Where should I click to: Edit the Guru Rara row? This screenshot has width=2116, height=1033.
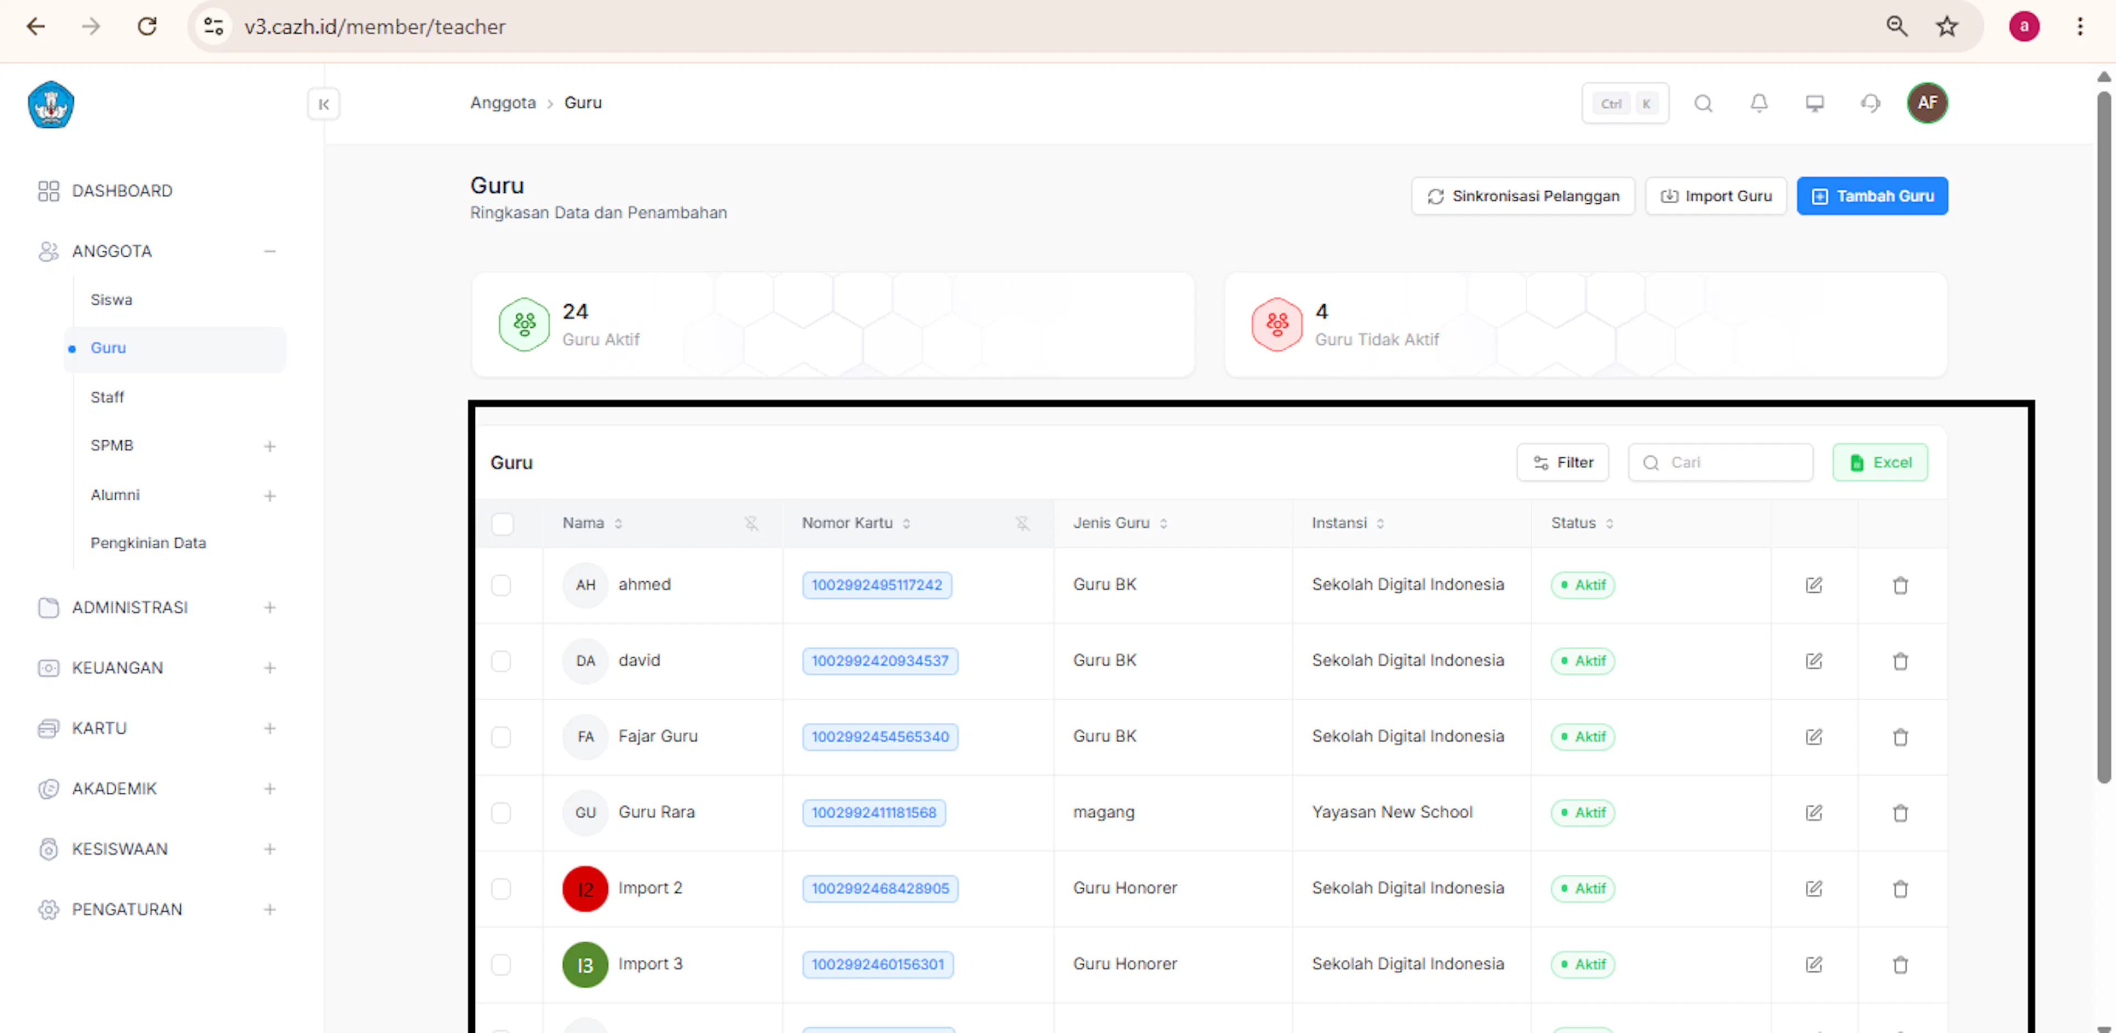pyautogui.click(x=1813, y=813)
